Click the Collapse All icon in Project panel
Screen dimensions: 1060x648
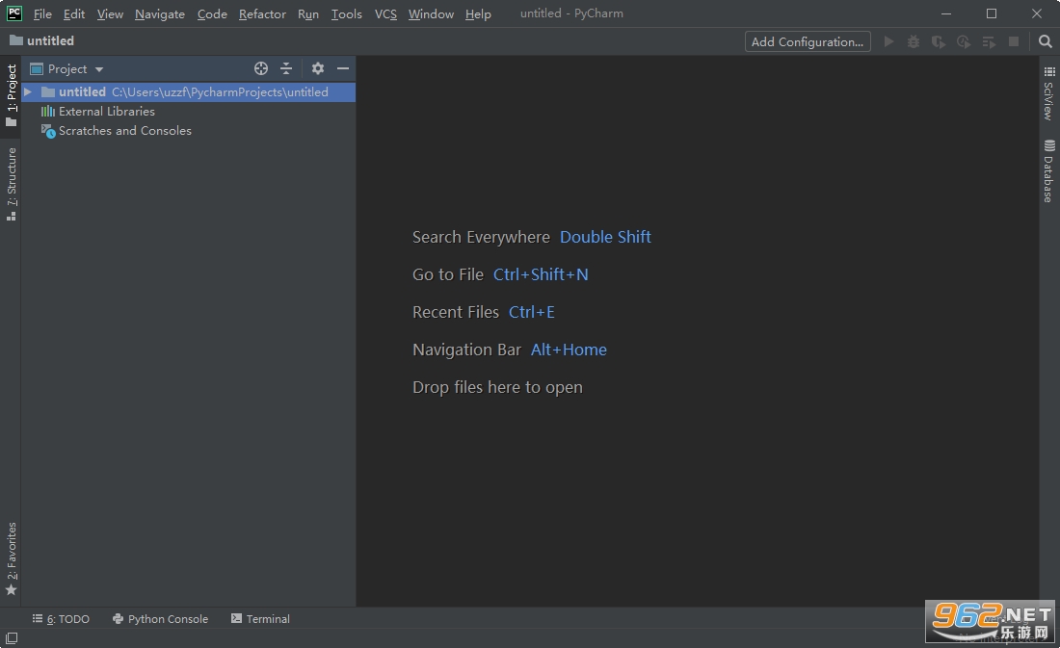tap(286, 68)
